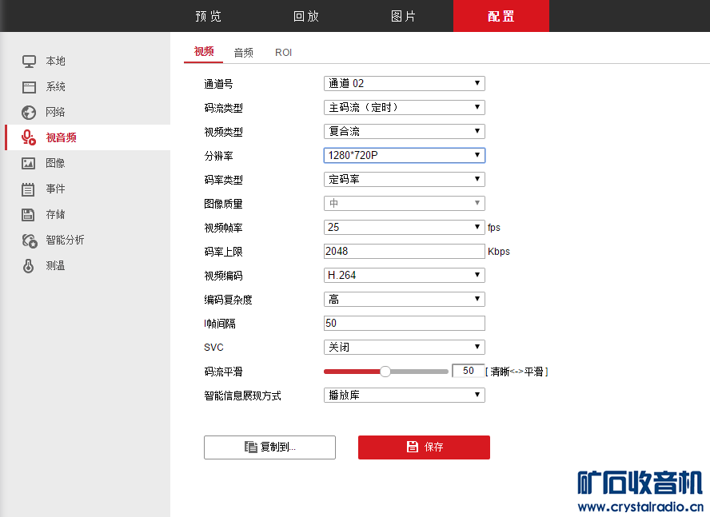Switch to the 视频 tab
Viewport: 710px width, 517px height.
coord(204,52)
